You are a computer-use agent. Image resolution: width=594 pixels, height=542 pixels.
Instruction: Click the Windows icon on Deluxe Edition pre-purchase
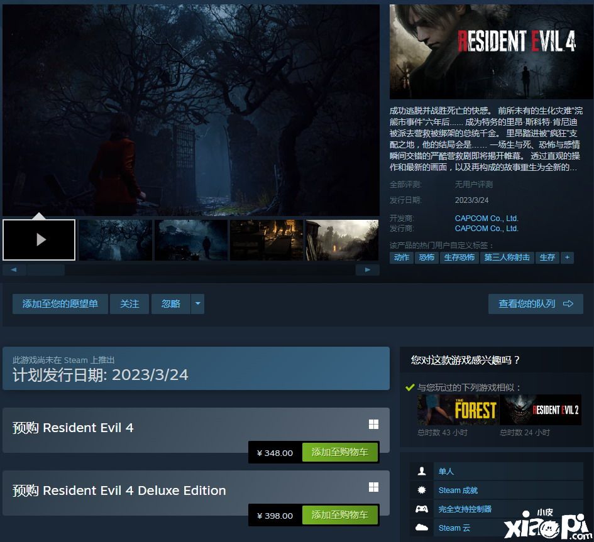373,487
